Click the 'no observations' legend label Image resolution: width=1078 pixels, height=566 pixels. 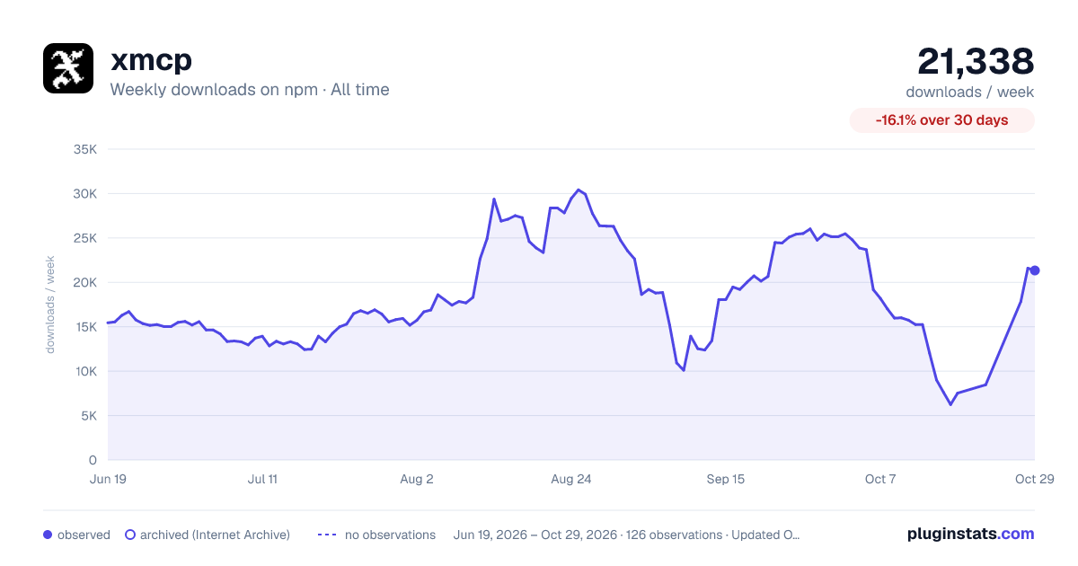390,535
